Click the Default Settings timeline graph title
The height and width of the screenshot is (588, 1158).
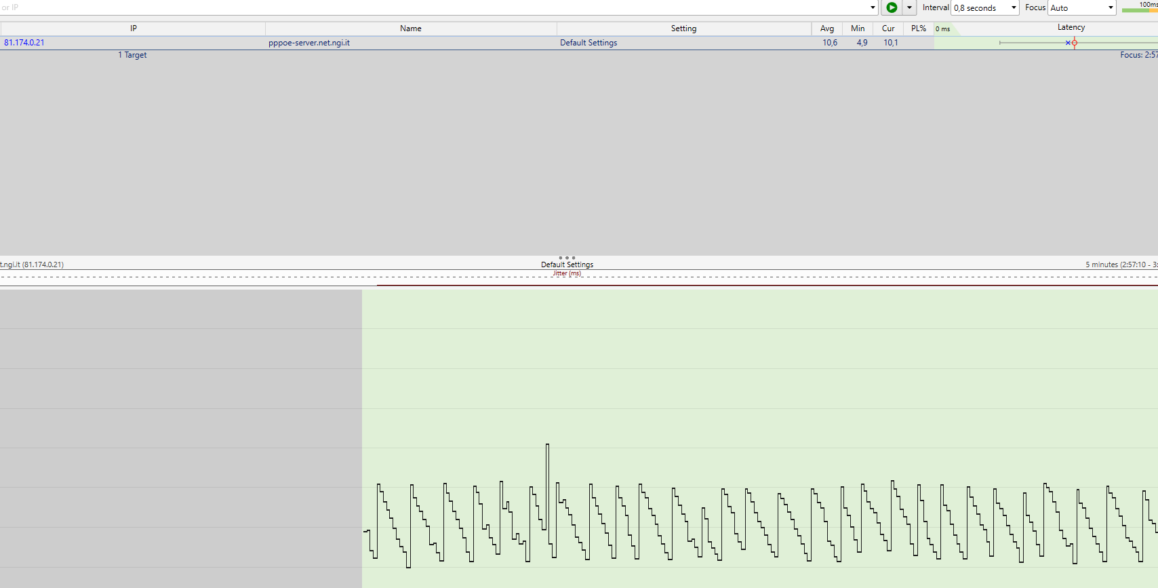click(x=567, y=264)
